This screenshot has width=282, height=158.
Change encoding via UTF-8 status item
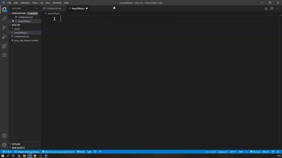[x=233, y=152]
